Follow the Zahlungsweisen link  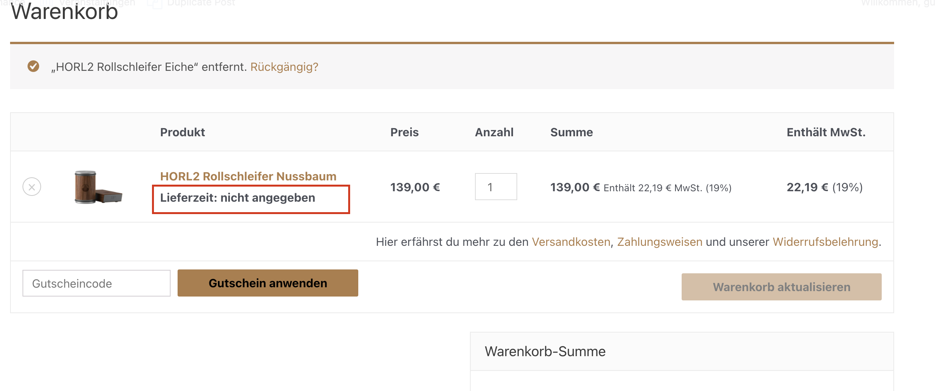pos(660,242)
